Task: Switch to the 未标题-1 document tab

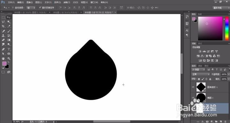Action: point(31,12)
